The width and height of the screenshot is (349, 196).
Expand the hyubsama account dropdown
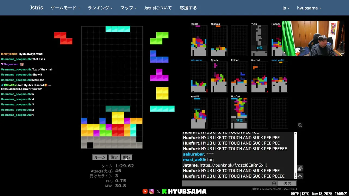(309, 8)
